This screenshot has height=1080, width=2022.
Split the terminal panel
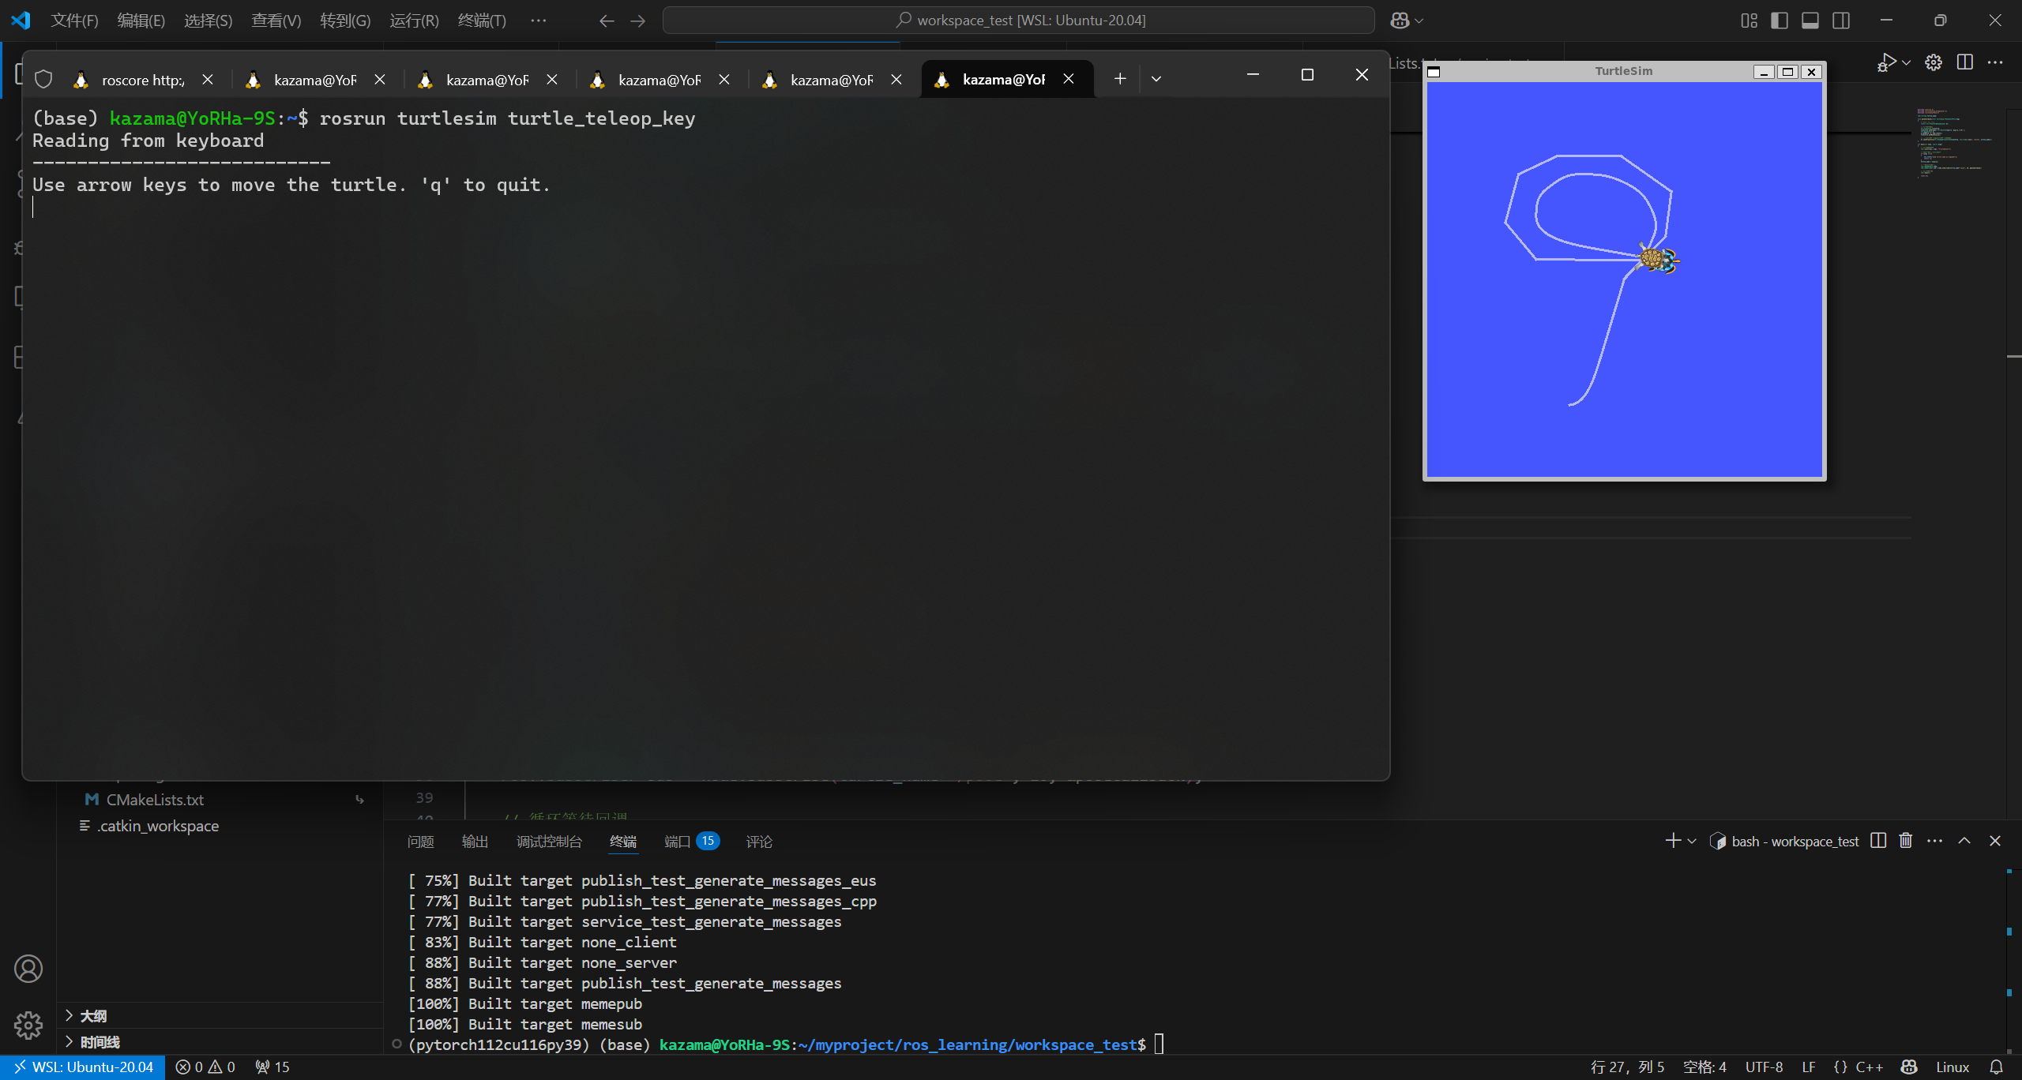pyautogui.click(x=1878, y=841)
